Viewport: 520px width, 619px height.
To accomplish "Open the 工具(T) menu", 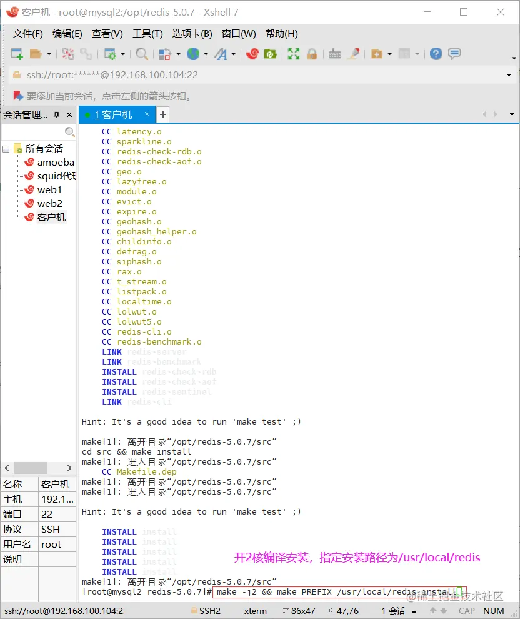I will pos(147,34).
